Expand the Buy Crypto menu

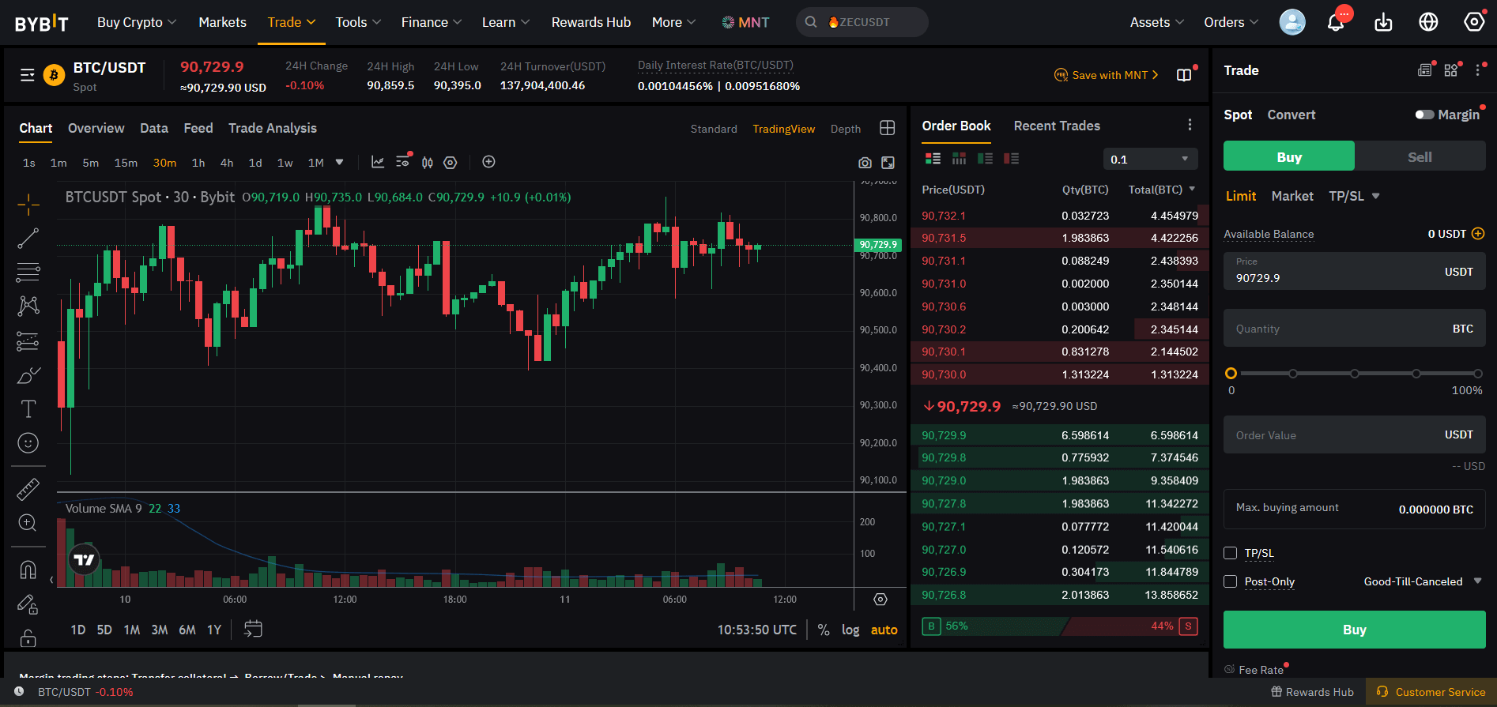[x=136, y=22]
